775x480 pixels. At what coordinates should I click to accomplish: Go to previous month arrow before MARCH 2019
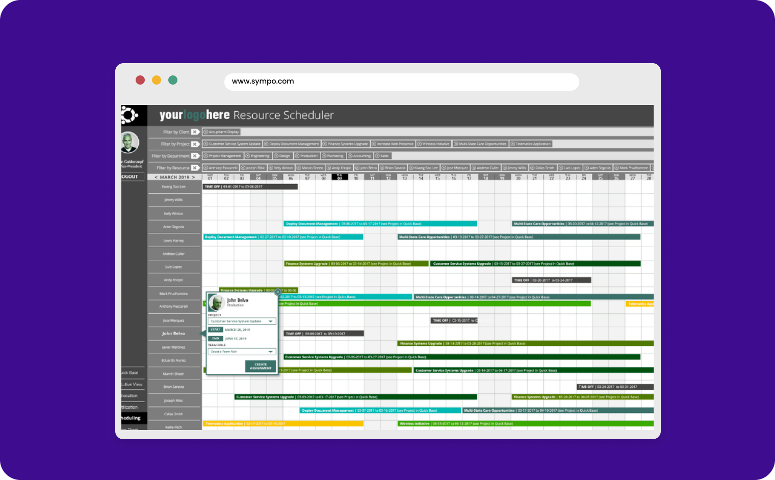point(156,177)
